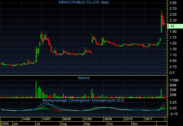Click the 20M volume axis label
The image size is (183, 126).
tap(173, 95)
